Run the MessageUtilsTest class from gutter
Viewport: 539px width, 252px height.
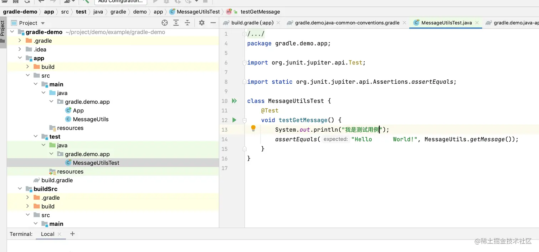point(234,101)
